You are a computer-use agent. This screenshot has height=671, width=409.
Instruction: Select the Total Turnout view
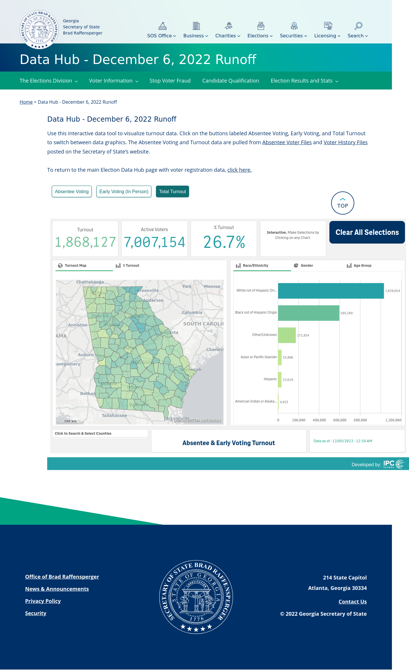173,191
